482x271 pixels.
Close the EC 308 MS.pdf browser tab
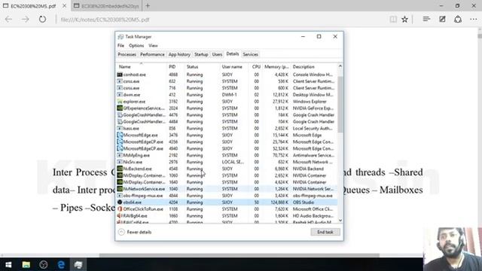[64, 6]
